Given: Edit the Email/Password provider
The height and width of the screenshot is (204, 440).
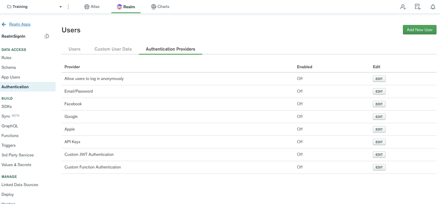Looking at the screenshot, I should point(379,91).
